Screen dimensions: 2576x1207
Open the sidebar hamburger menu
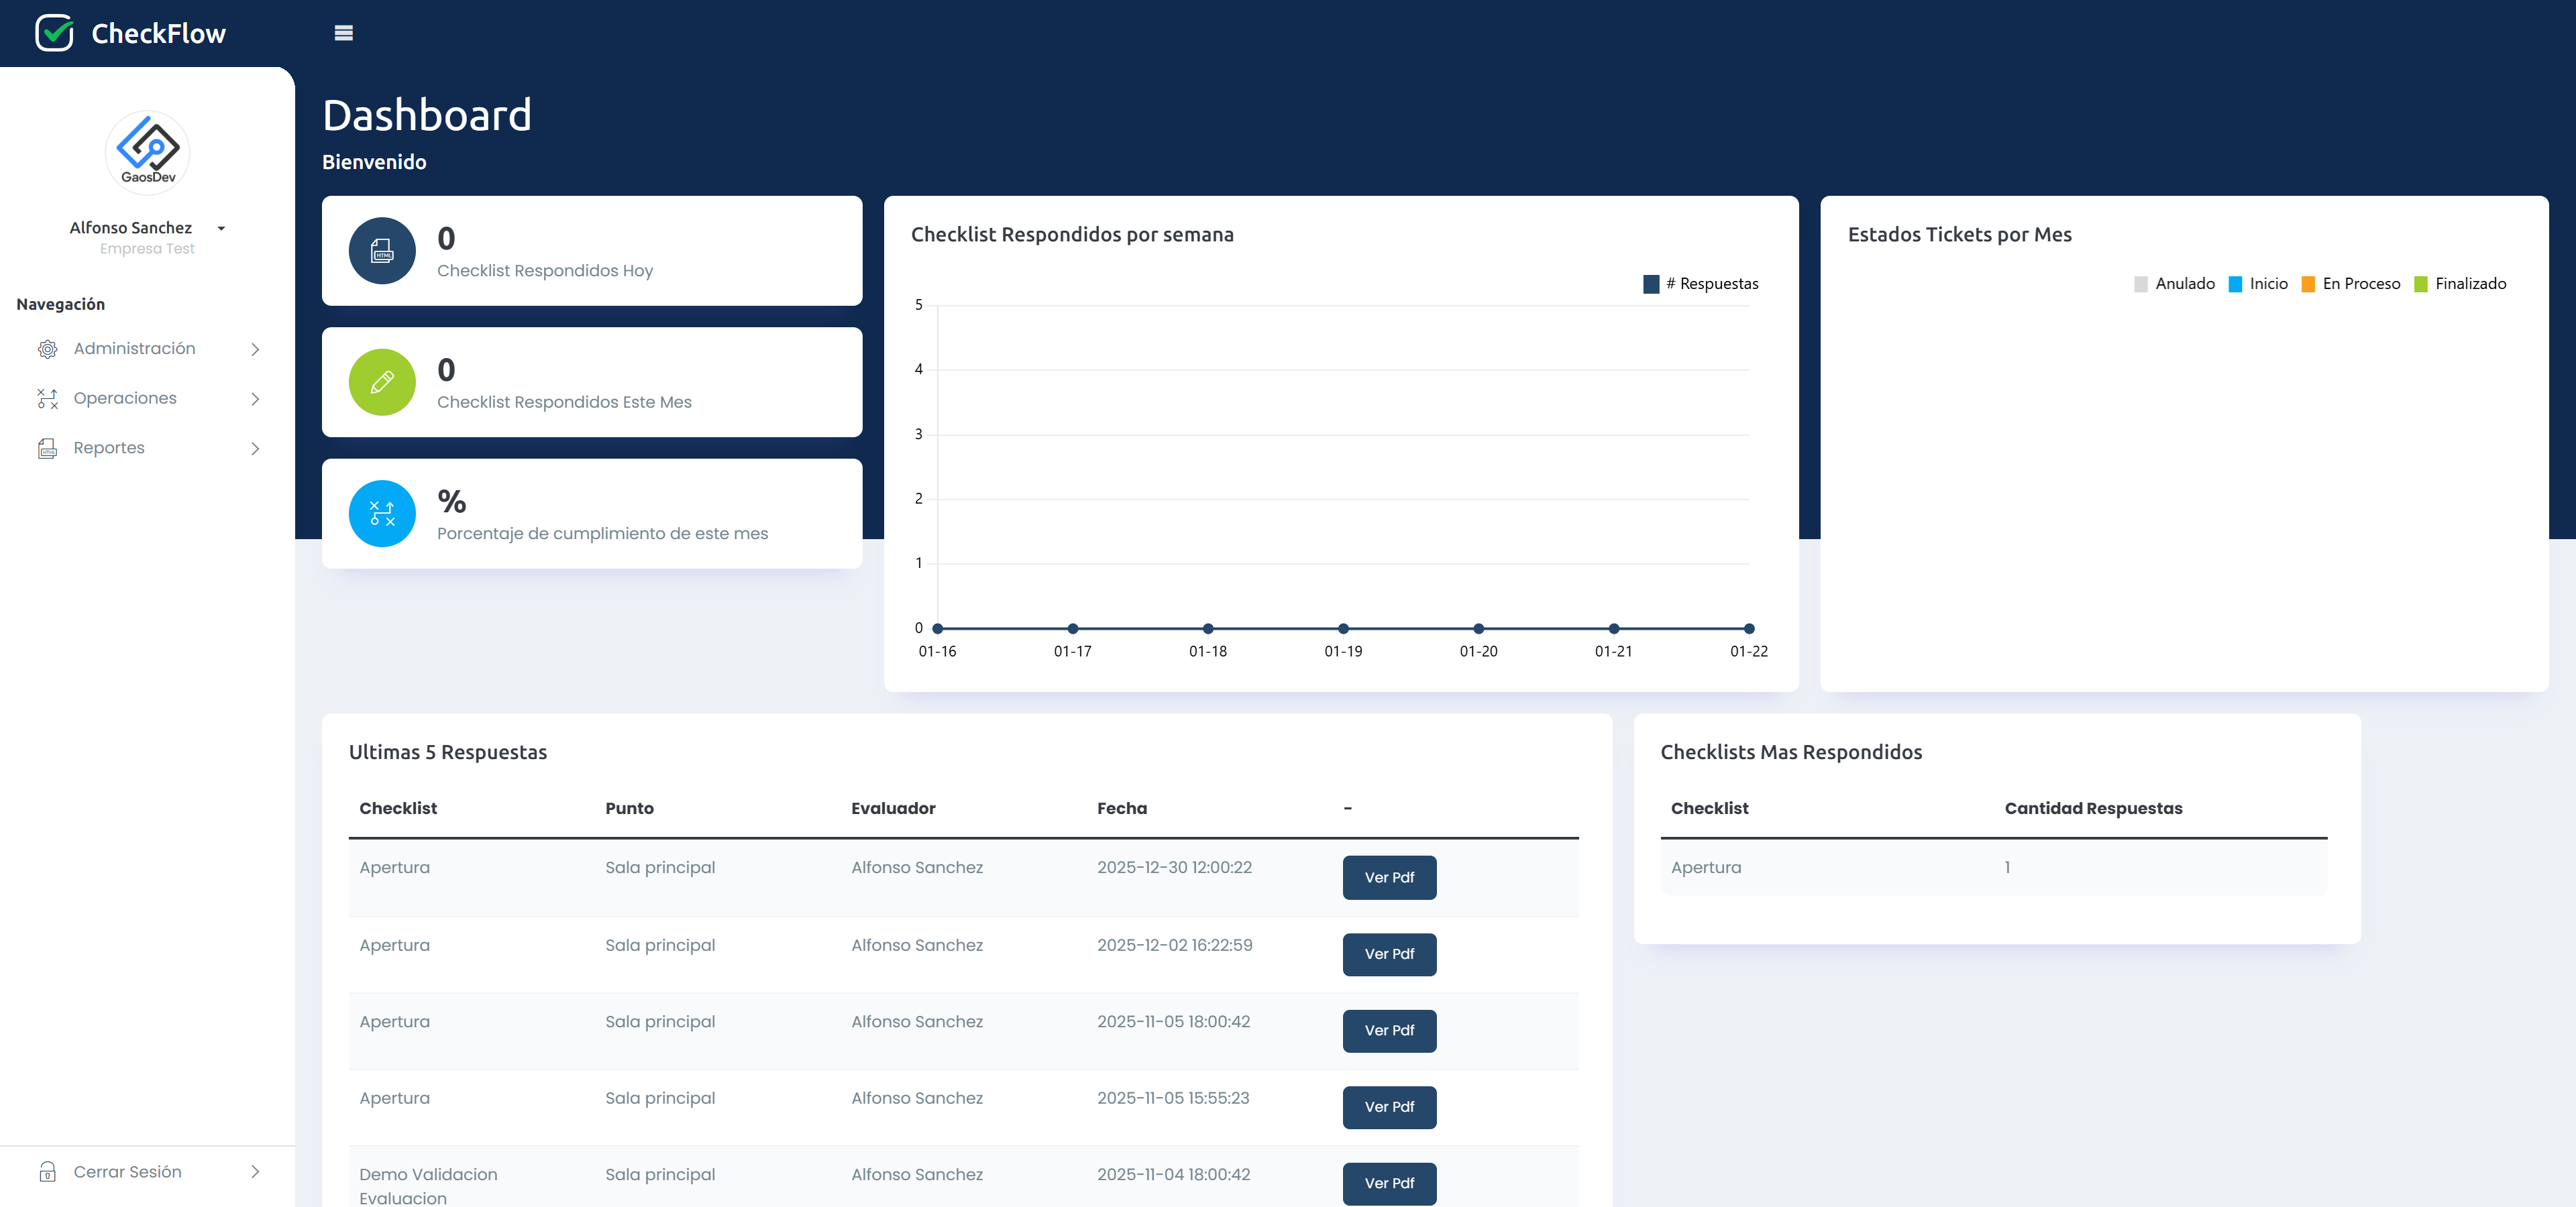[344, 33]
